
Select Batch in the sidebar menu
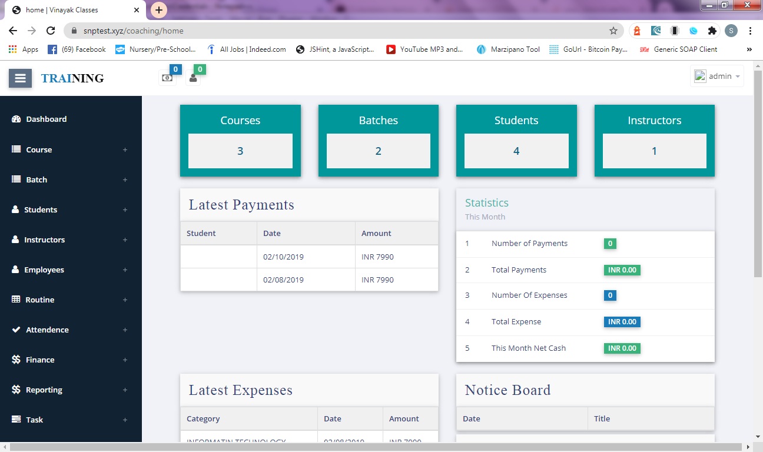[x=37, y=180]
